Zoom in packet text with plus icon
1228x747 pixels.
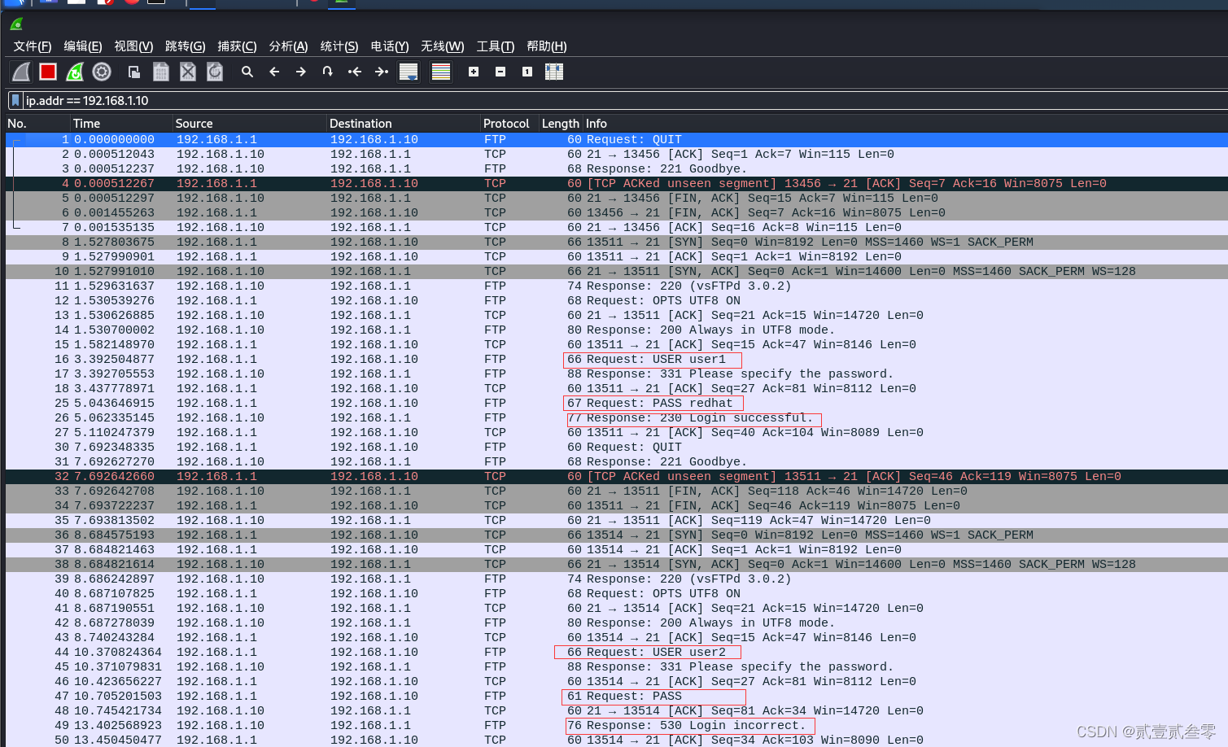click(474, 72)
